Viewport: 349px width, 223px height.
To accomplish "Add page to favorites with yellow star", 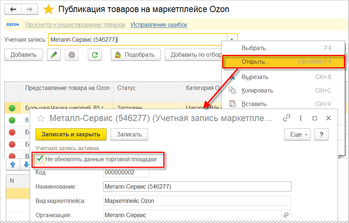I will (x=48, y=10).
